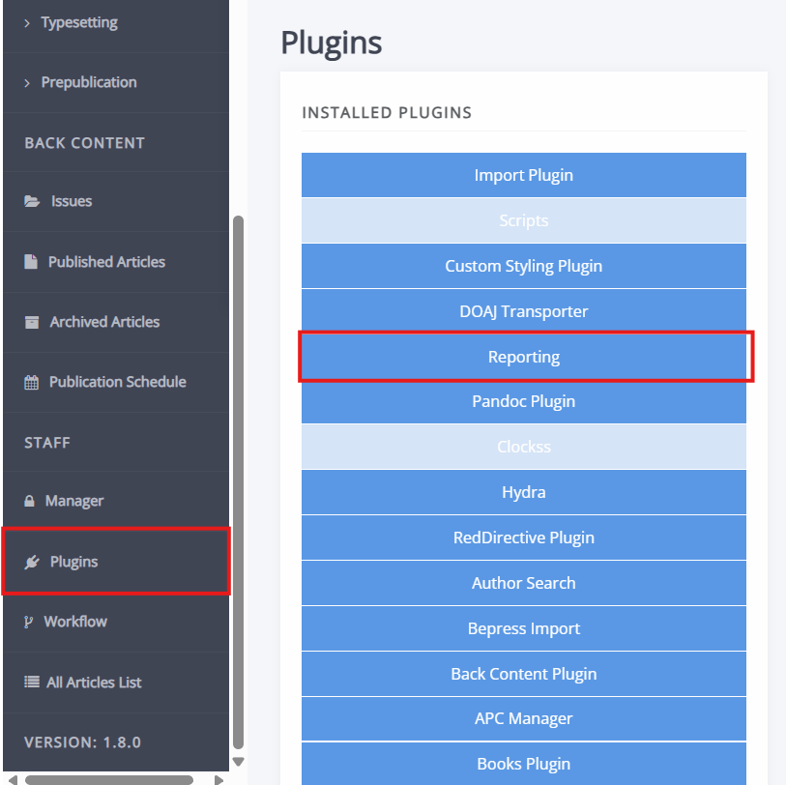
Task: Open the Scripts plugin
Action: click(x=523, y=220)
